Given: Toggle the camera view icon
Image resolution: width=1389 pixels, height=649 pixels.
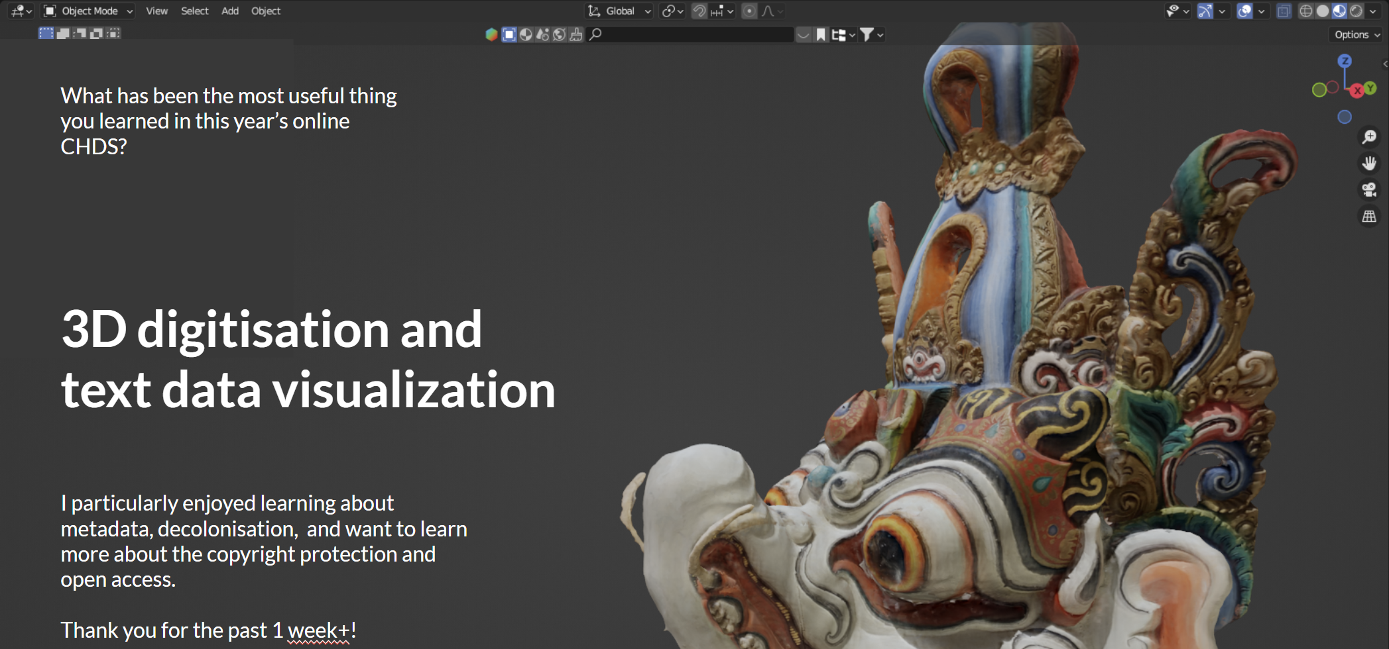Looking at the screenshot, I should click(x=1368, y=190).
